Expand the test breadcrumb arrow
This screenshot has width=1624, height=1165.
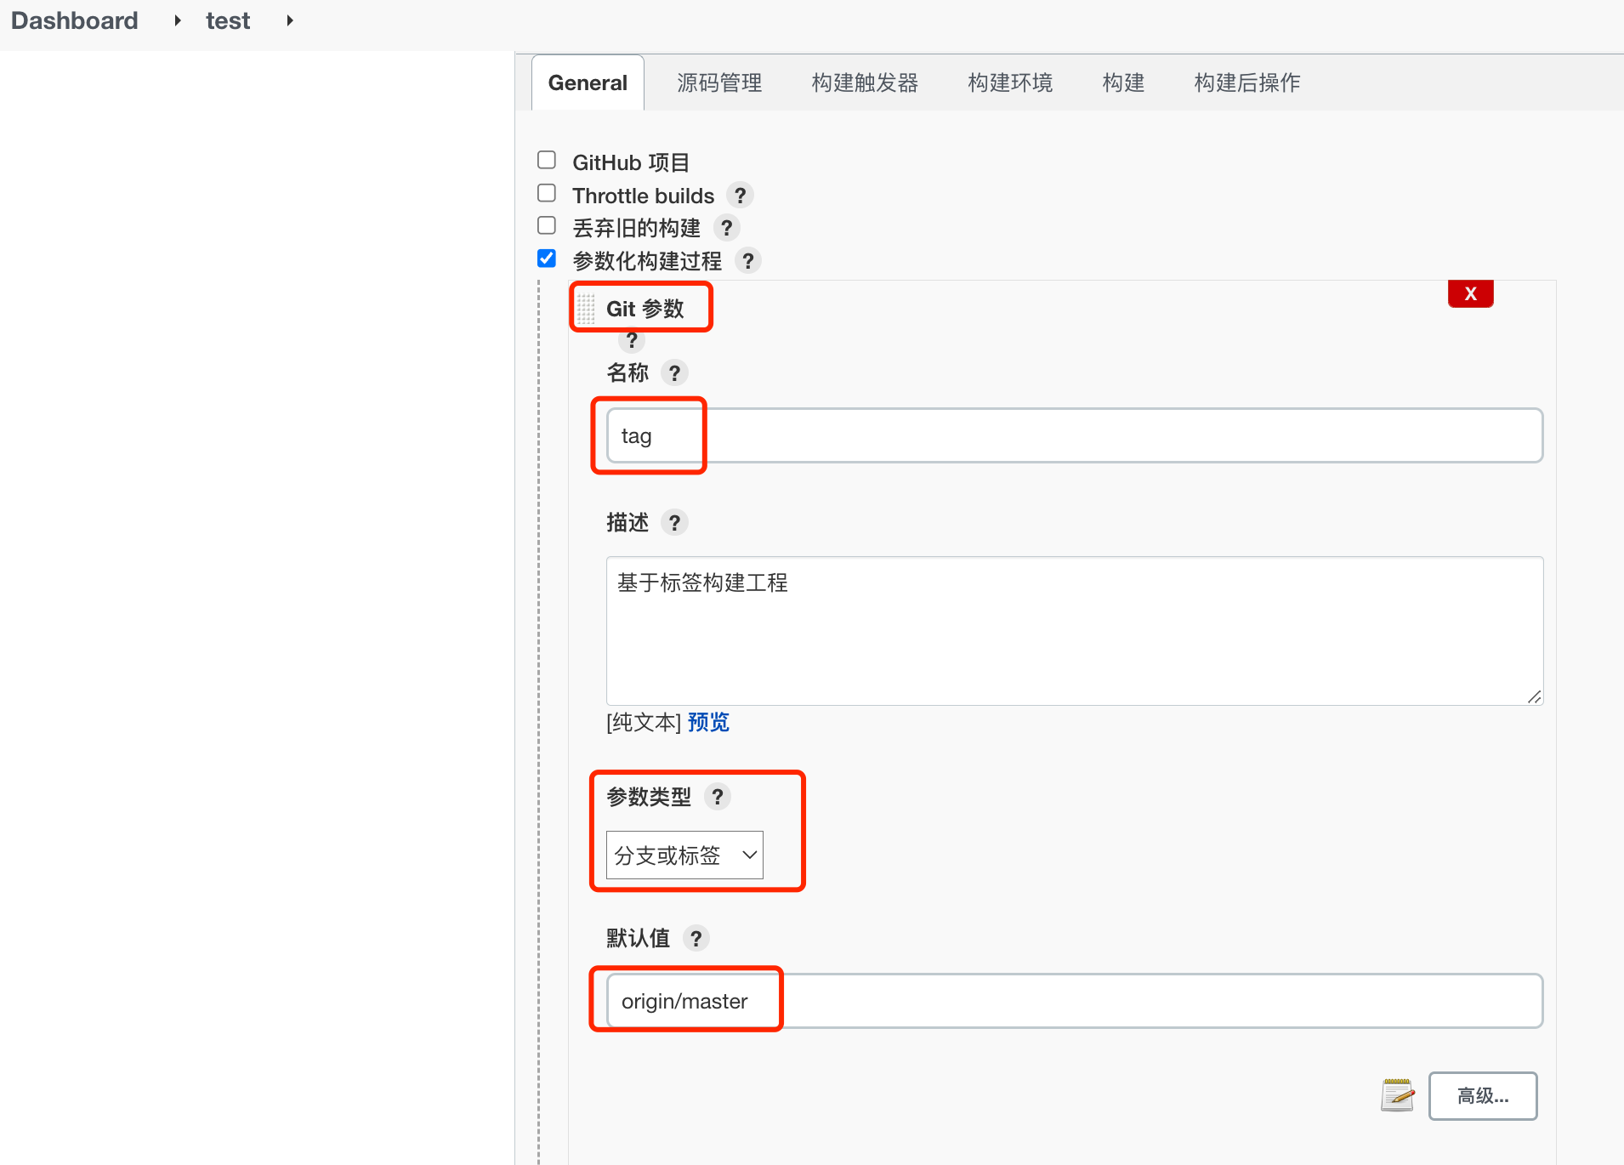290,20
